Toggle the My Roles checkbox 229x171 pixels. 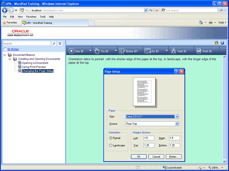click(x=5, y=49)
